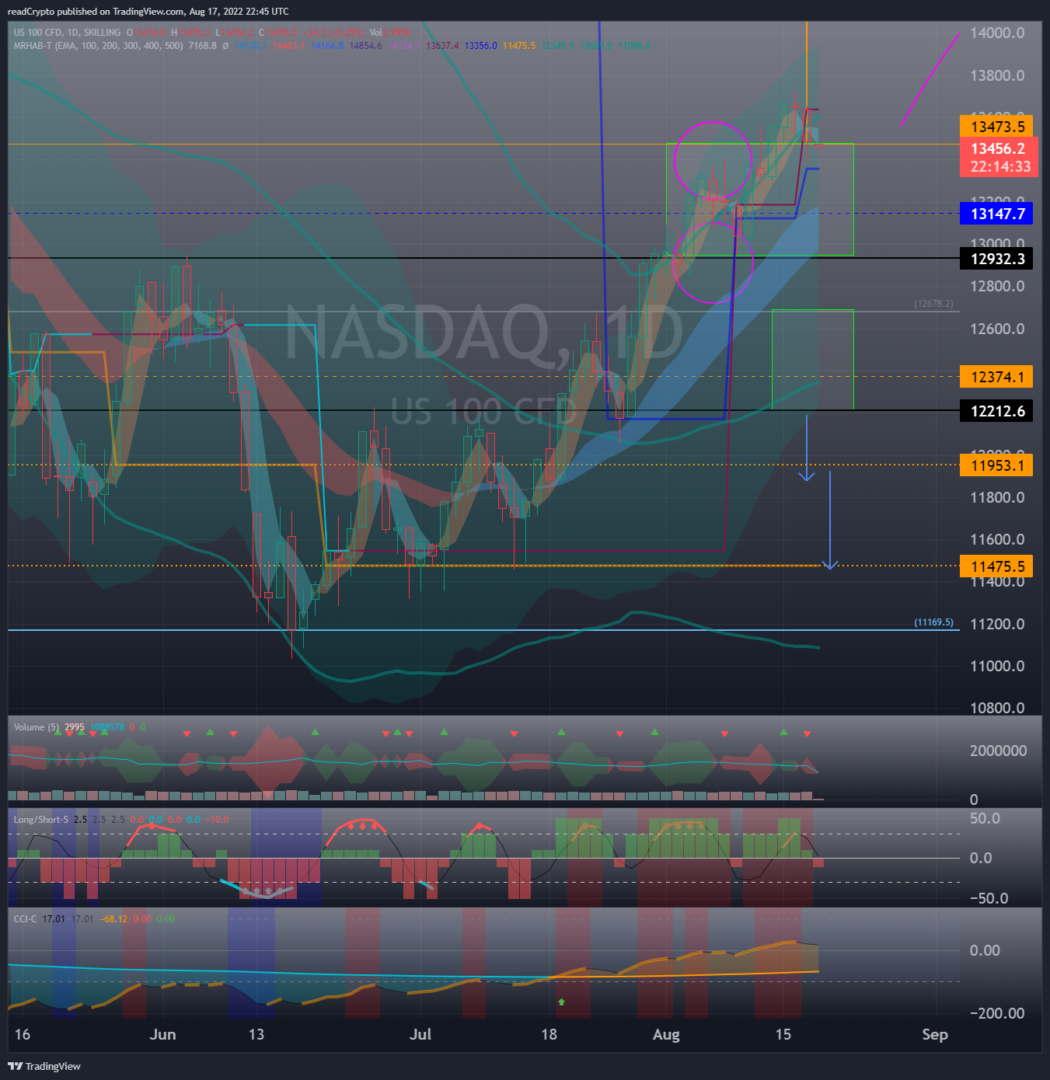1050x1080 pixels.
Task: Click the 11200.0 price scale value
Action: [997, 624]
